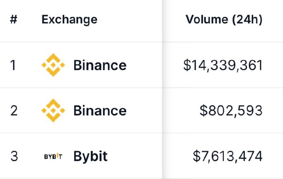Open the Bybit exchange link

click(91, 156)
